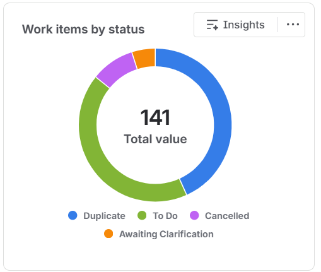Viewport: 321px width, 272px height.
Task: Click the Awaiting Clarification legend label
Action: pyautogui.click(x=166, y=234)
